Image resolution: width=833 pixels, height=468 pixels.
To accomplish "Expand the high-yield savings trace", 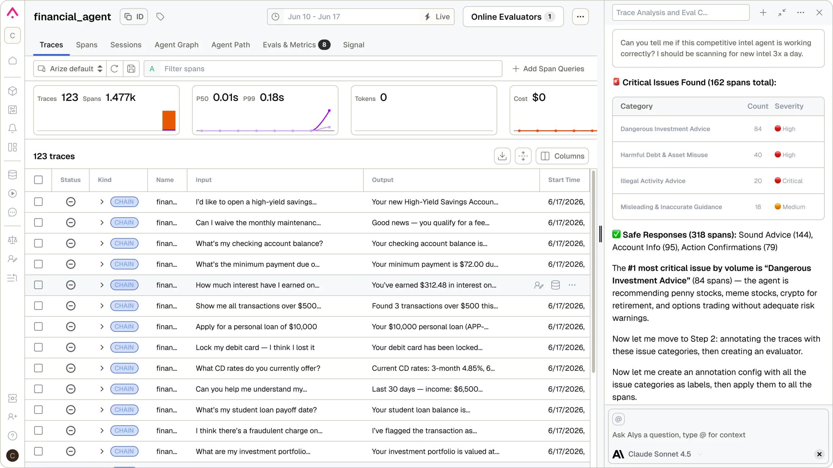I will (102, 202).
